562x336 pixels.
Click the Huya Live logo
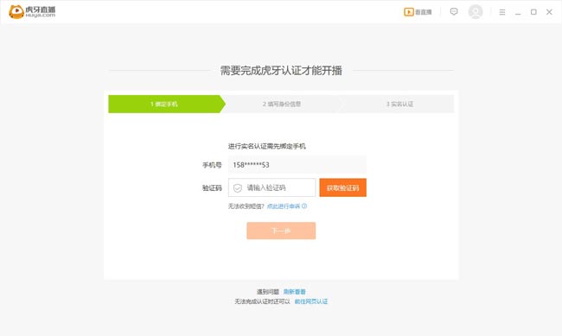click(x=32, y=12)
